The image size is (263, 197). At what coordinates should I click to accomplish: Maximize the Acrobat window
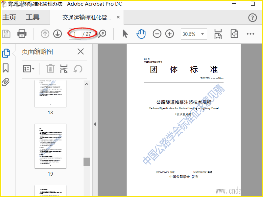pyautogui.click(x=253, y=4)
